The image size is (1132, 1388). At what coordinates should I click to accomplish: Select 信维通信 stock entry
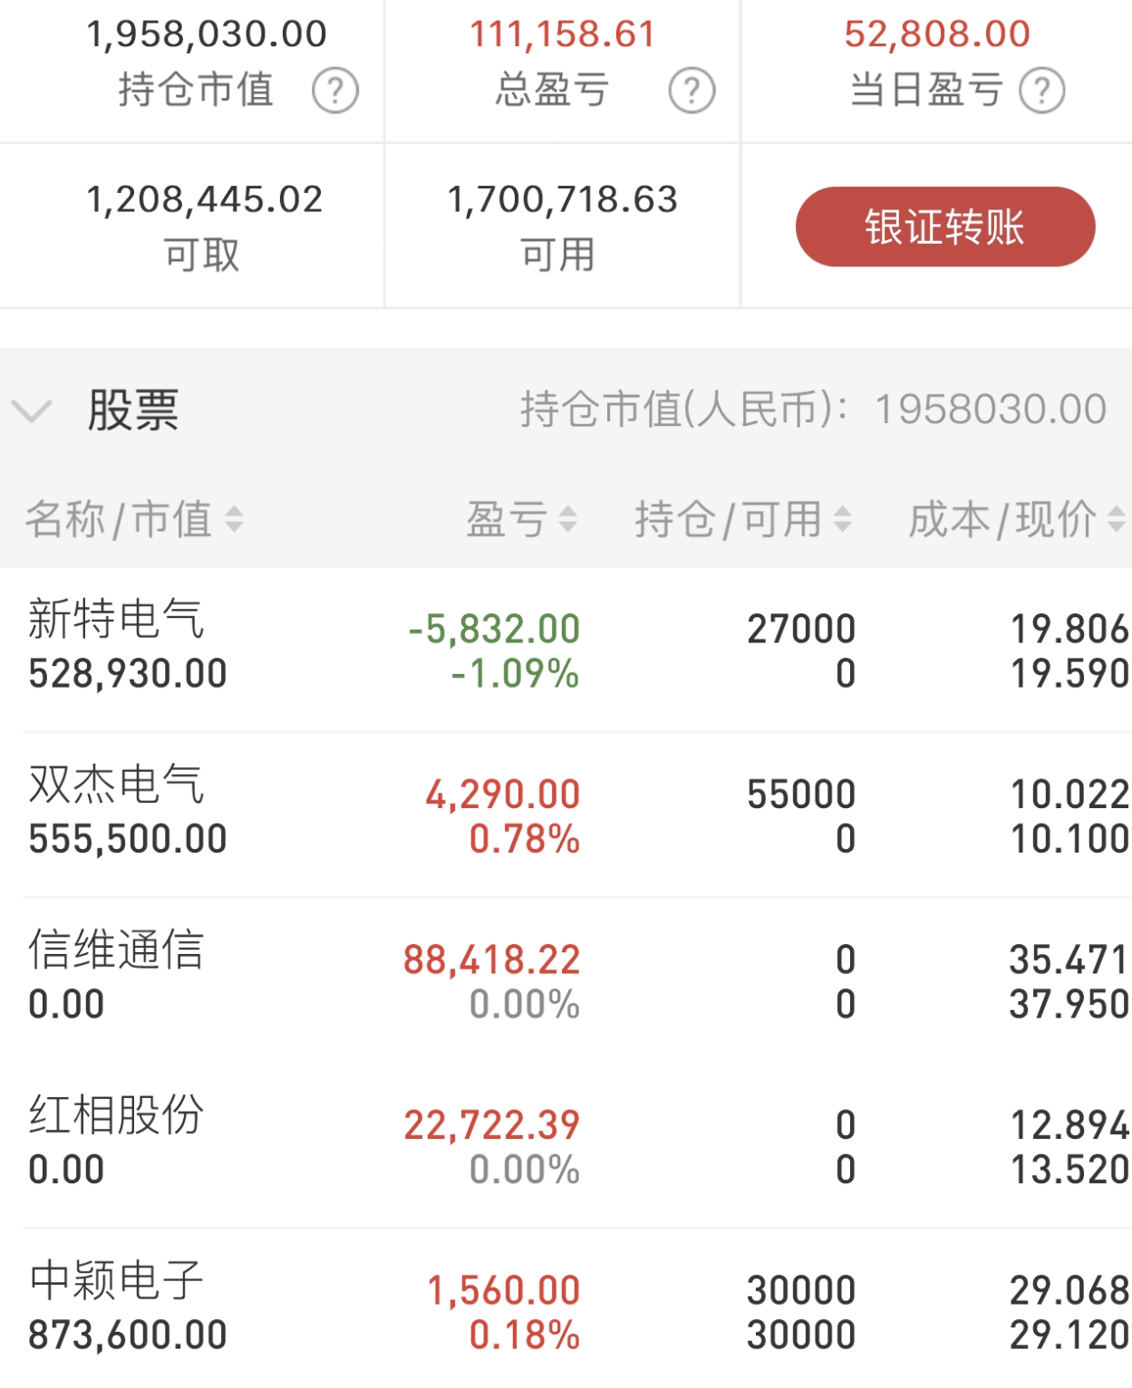[x=566, y=980]
